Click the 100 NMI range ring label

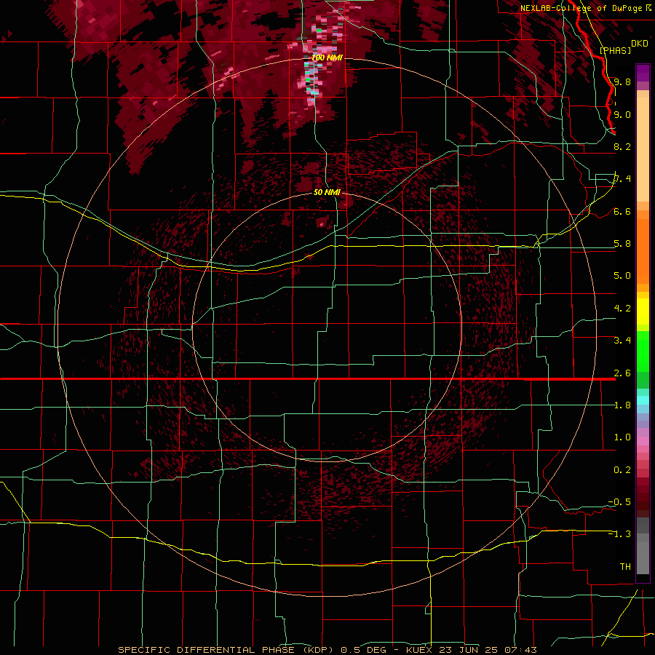(327, 57)
